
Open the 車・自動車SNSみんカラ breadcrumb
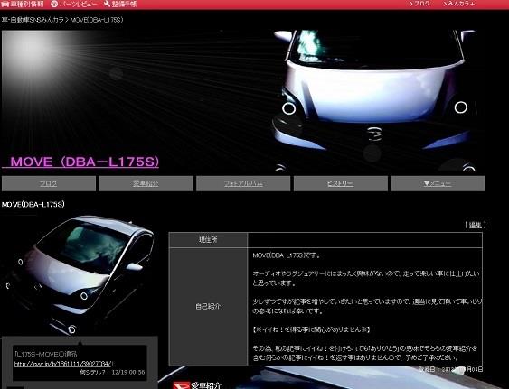point(33,20)
